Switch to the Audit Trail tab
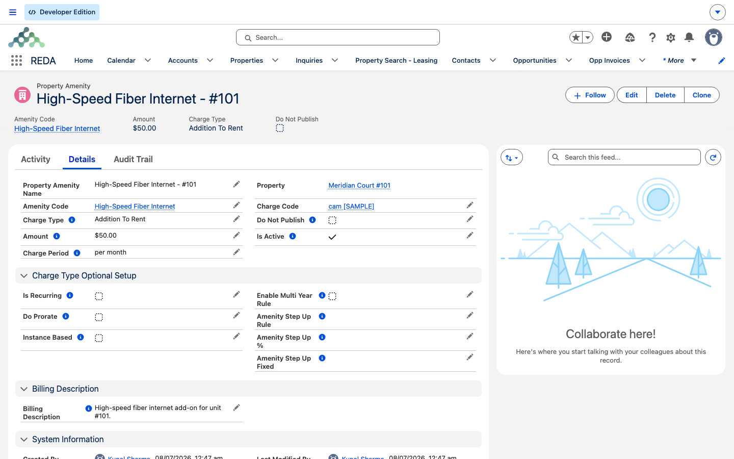The width and height of the screenshot is (734, 459). 133,159
